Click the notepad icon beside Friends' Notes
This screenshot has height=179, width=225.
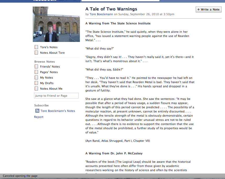(36, 67)
